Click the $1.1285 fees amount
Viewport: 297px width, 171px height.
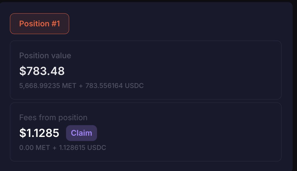tap(39, 133)
